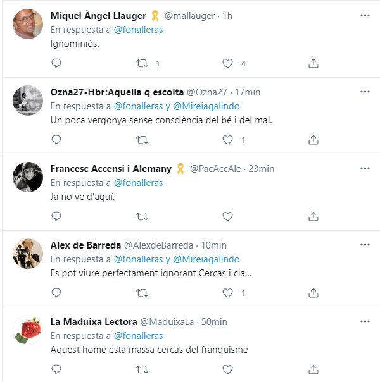Open La Maduixa Lectora's strawberry avatar
The image size is (380, 382).
(x=28, y=330)
